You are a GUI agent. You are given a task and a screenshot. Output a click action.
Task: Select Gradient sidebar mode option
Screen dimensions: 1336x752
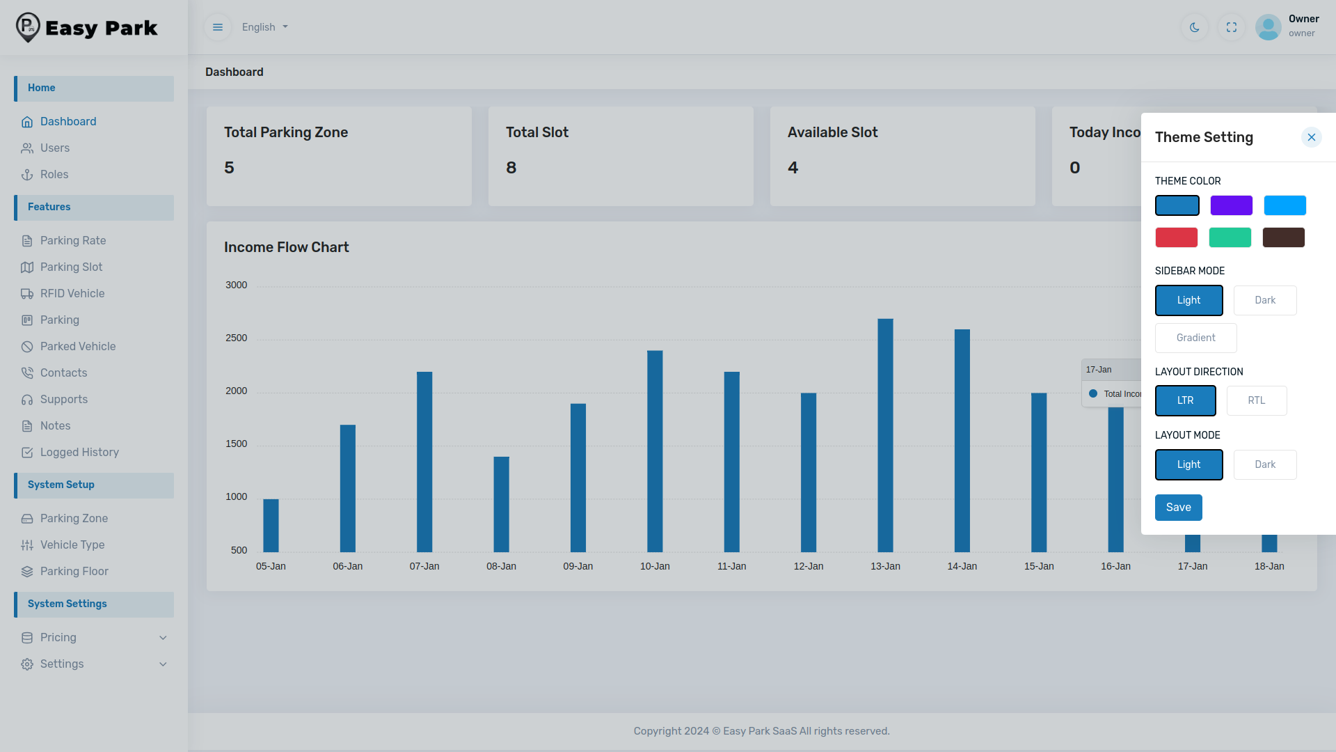pos(1195,338)
